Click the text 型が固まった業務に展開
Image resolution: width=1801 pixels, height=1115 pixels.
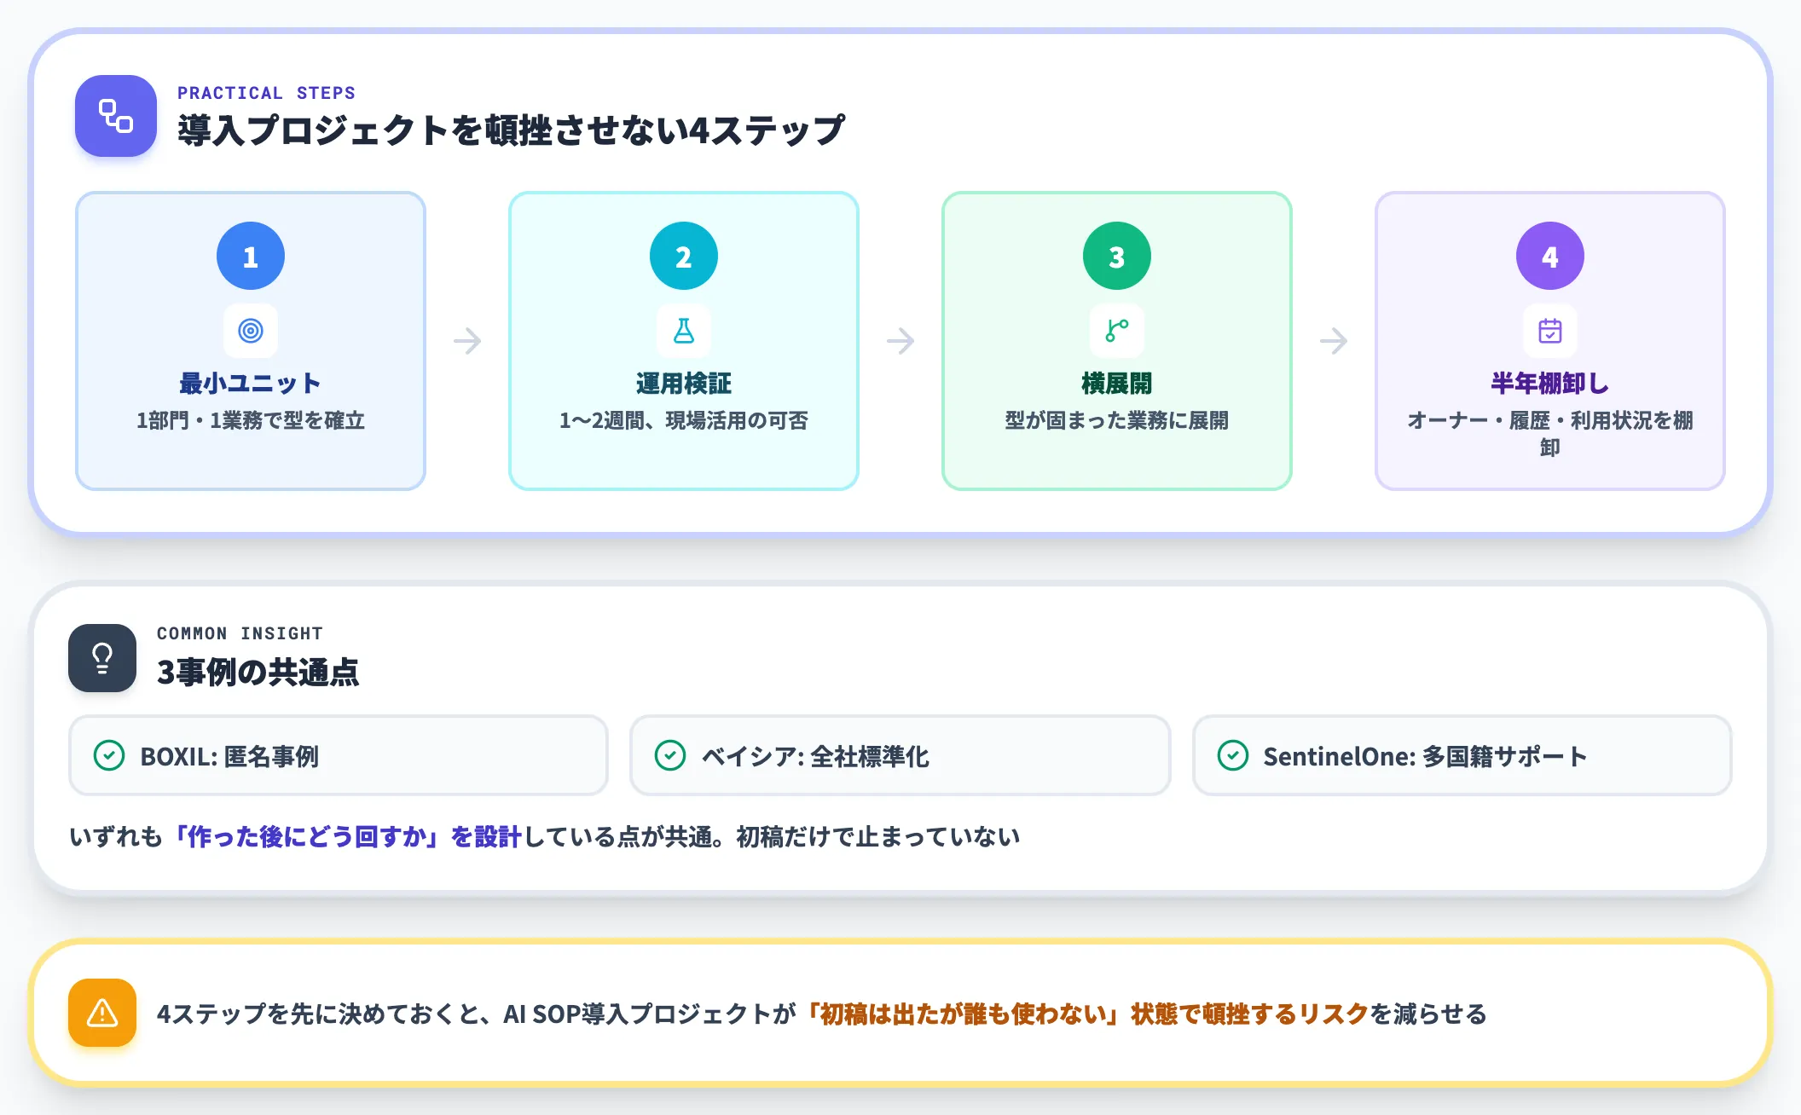point(1117,420)
